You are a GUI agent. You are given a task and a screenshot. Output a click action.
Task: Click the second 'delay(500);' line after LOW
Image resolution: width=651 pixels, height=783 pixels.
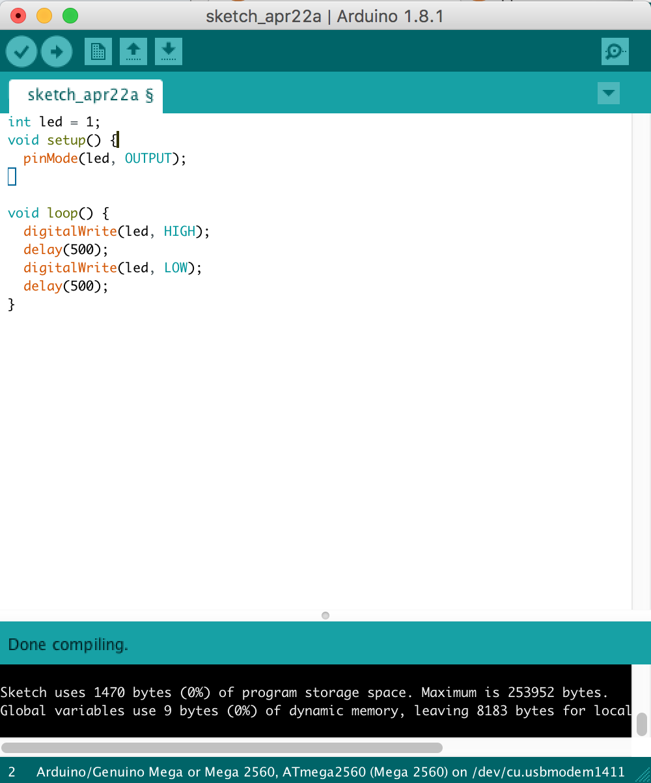(66, 286)
